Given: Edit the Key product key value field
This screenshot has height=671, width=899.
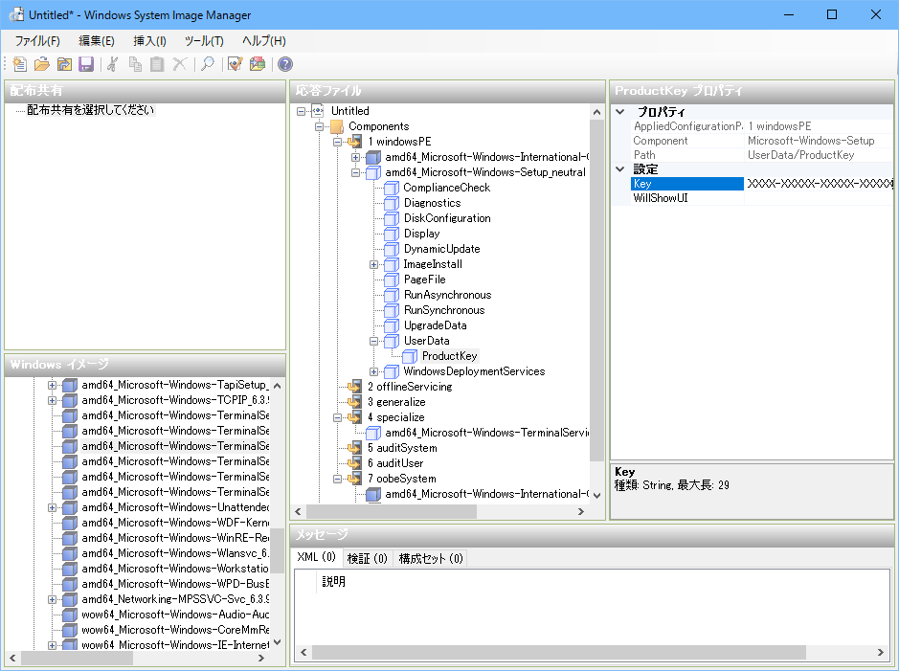Looking at the screenshot, I should (819, 184).
